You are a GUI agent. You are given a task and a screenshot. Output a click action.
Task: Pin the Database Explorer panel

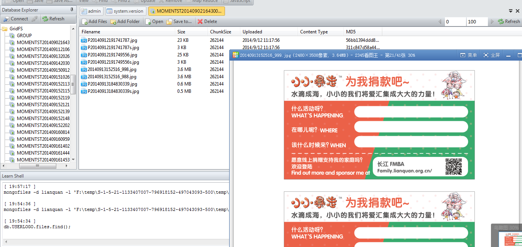point(72,10)
